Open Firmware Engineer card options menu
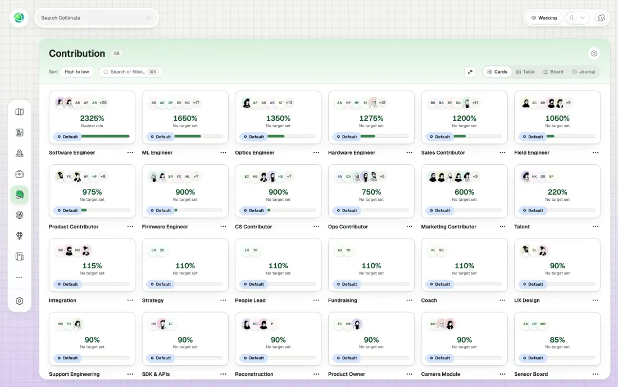 click(223, 227)
